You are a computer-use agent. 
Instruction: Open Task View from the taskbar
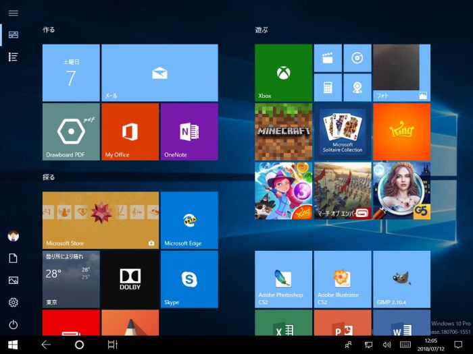click(x=112, y=345)
